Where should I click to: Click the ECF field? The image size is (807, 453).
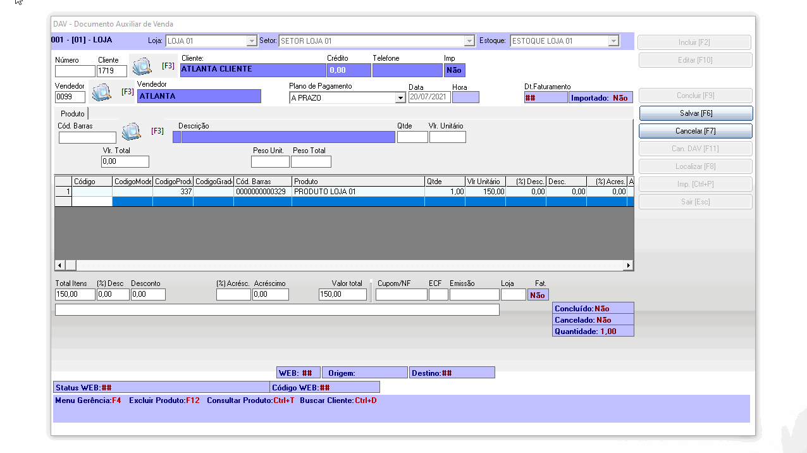438,295
